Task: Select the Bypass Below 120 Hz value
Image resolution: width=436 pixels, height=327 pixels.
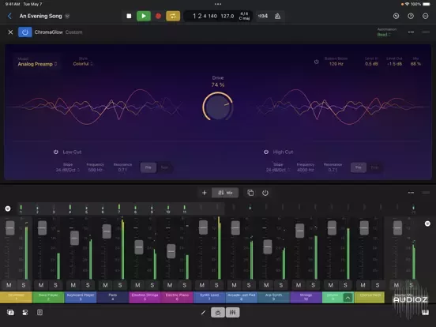Action: pos(336,64)
